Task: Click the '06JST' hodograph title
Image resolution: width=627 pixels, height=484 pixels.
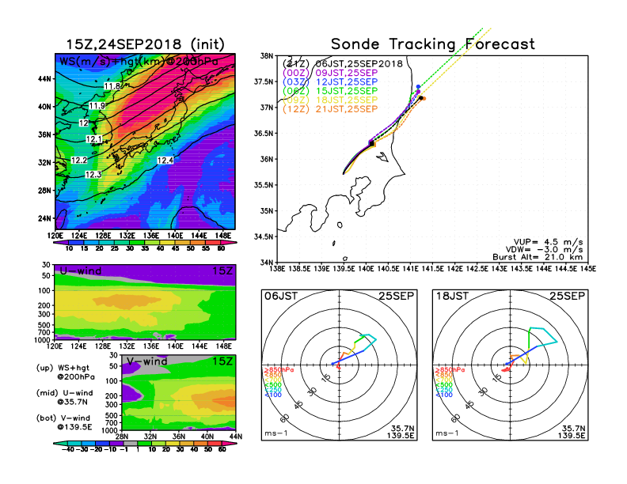Action: 281,296
